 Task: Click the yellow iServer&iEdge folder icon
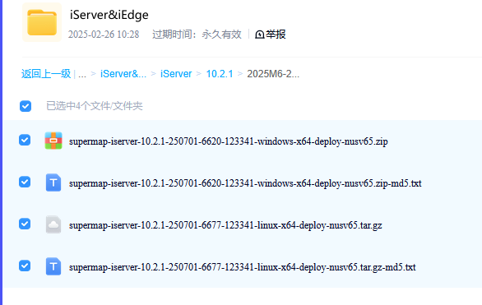point(42,22)
